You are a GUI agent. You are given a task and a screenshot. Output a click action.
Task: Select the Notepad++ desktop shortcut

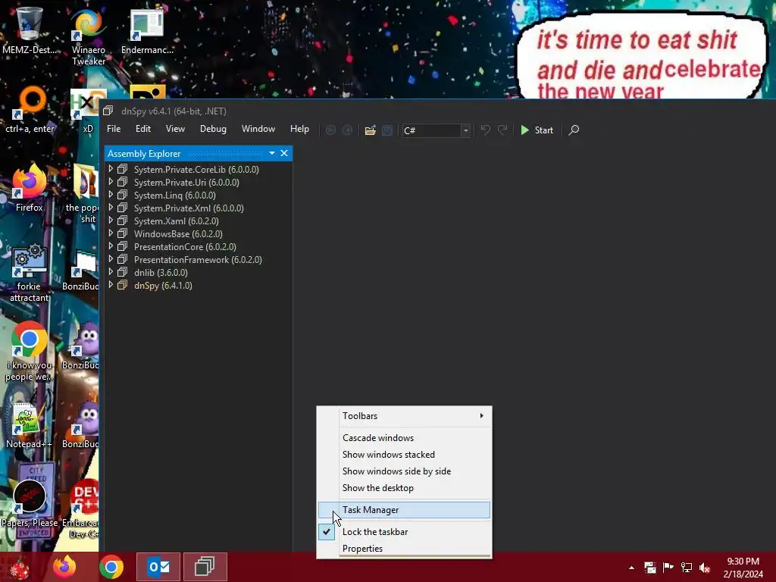pyautogui.click(x=30, y=424)
